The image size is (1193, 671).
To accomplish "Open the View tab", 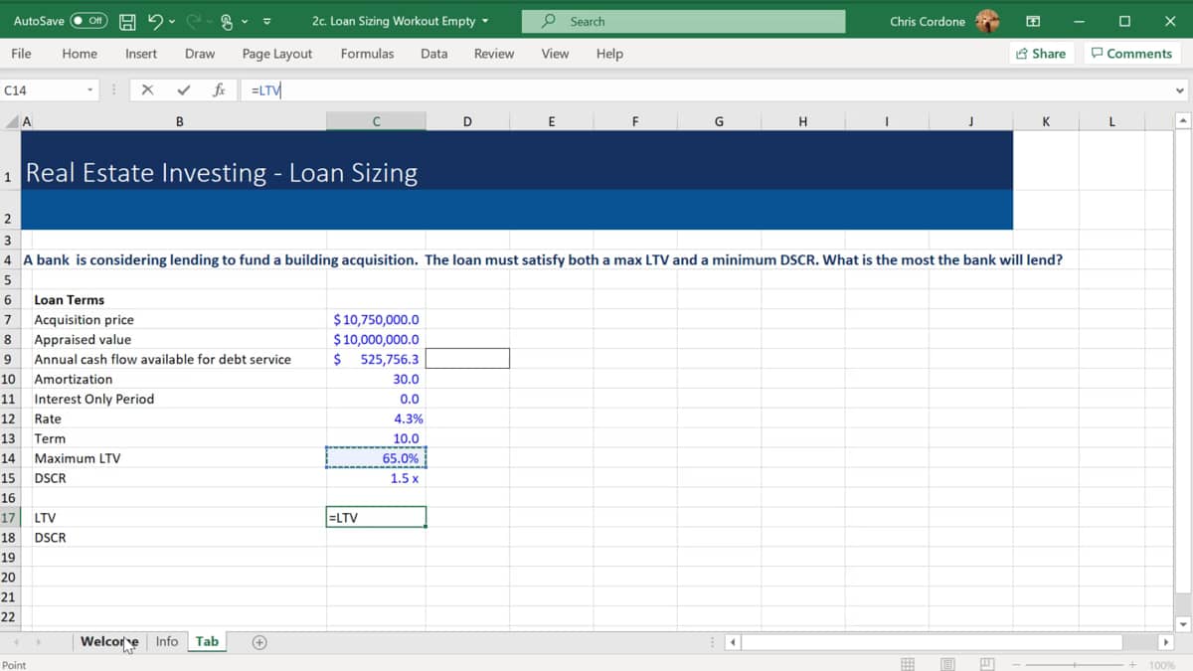I will coord(555,54).
